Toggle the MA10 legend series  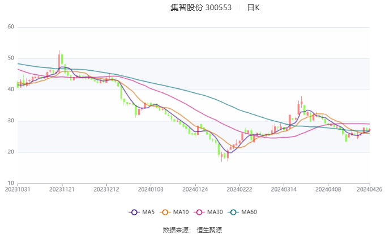(174, 212)
